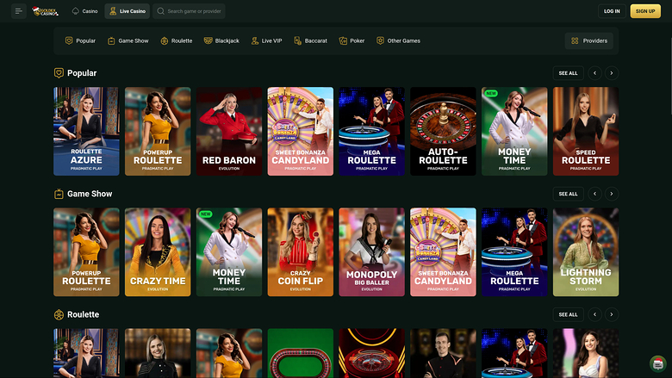Image resolution: width=672 pixels, height=378 pixels.
Task: Select the Other Games category filter
Action: pyautogui.click(x=398, y=40)
